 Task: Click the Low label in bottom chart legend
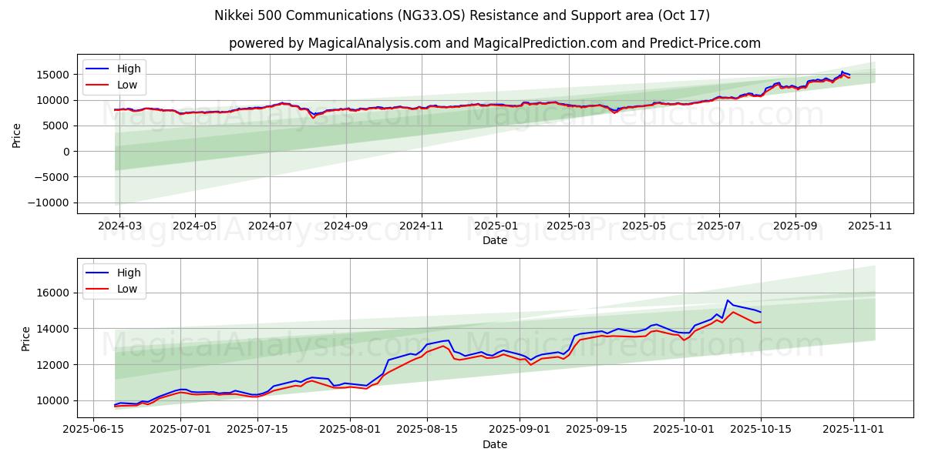coord(127,289)
